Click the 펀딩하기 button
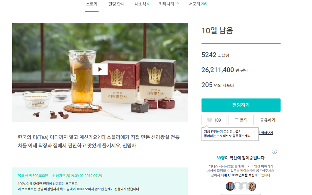This screenshot has height=195, width=312. pyautogui.click(x=241, y=105)
